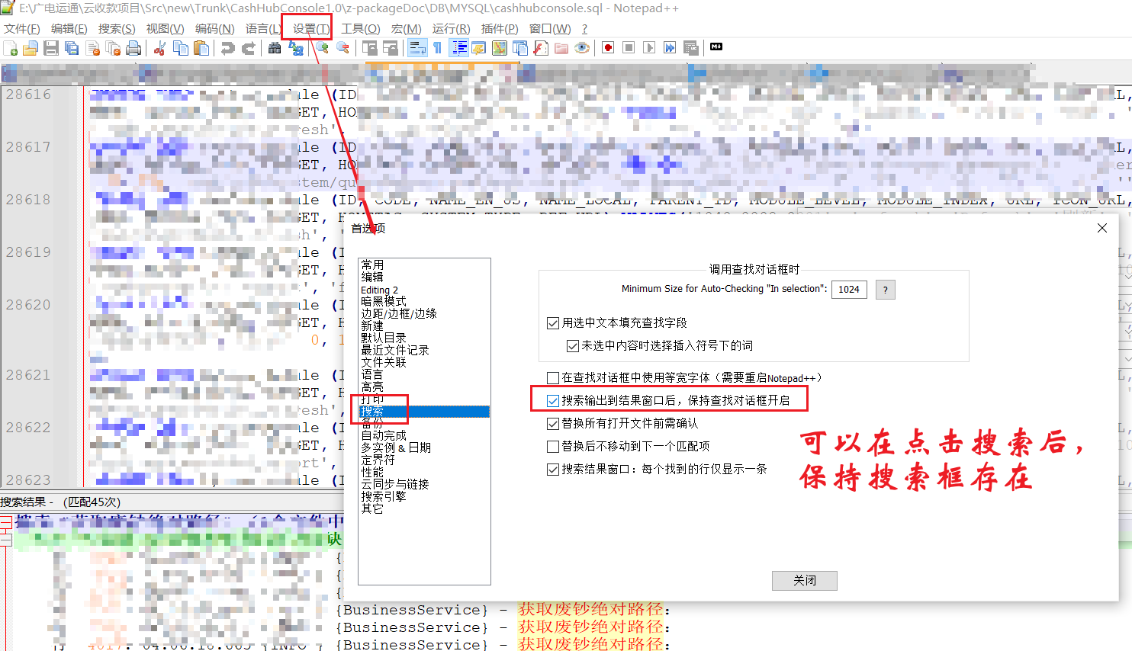Toggle the Word Wrap toolbar icon
Screen dimensions: 1132x651
(417, 48)
